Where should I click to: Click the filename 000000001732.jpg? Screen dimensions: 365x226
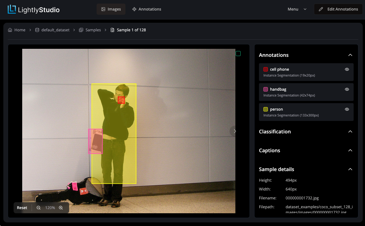click(x=302, y=198)
